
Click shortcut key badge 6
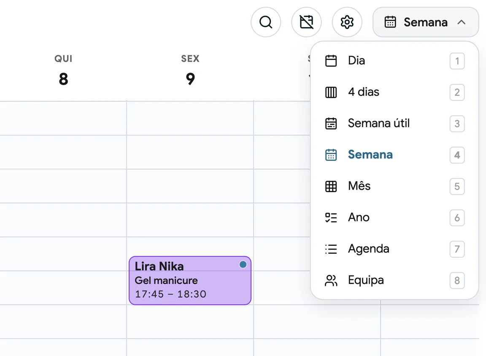pos(457,217)
